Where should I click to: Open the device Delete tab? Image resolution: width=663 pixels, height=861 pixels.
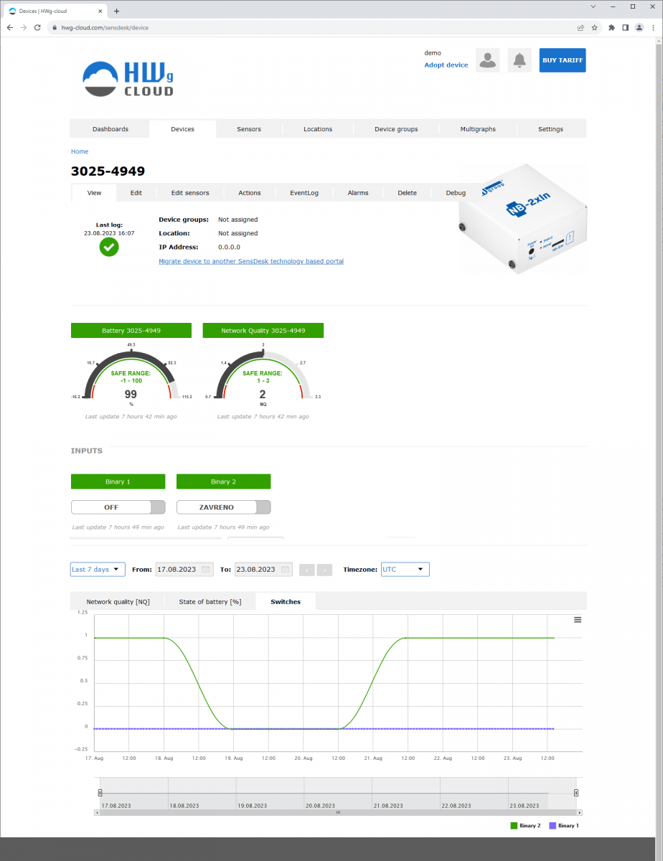point(407,193)
